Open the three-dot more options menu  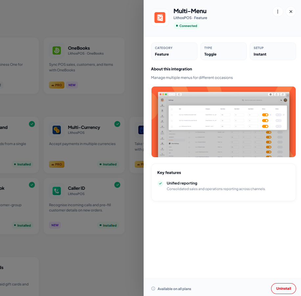[x=278, y=12]
